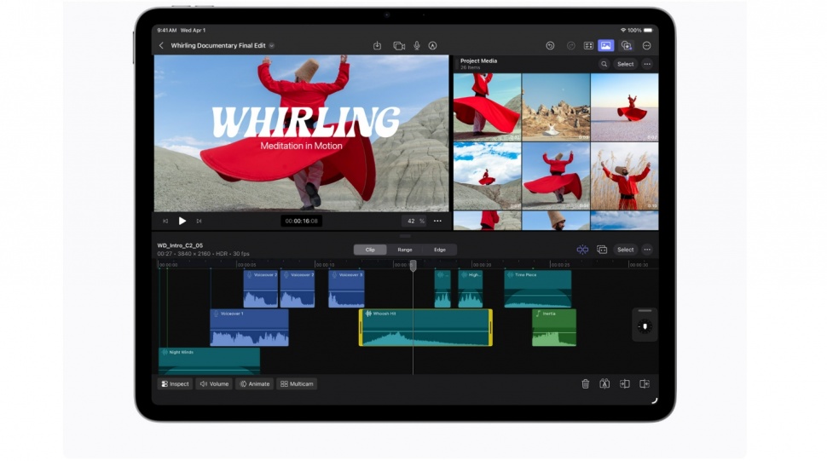827x461 pixels.
Task: Select the Live Drawing pen icon
Action: [x=432, y=46]
